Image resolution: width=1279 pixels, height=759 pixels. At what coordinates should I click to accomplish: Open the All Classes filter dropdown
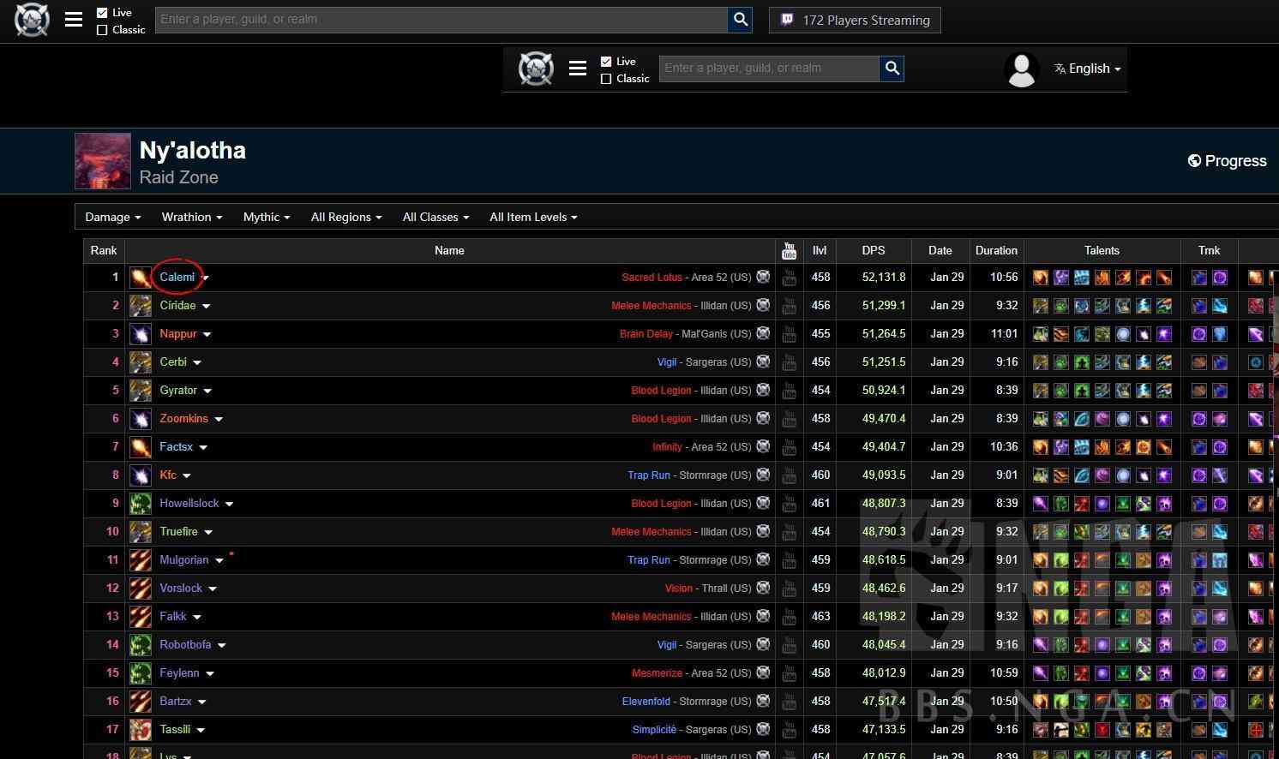435,218
